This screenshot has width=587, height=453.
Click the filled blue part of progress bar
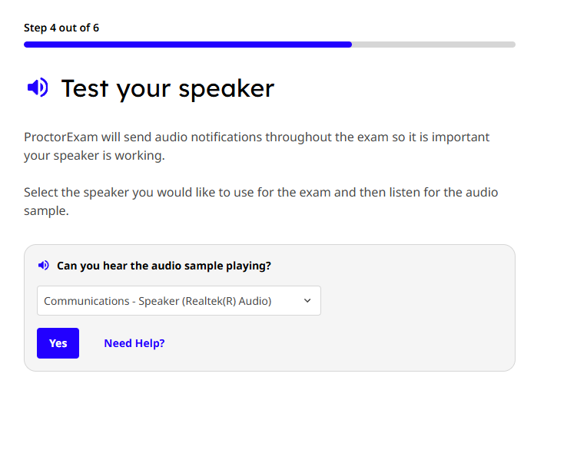click(x=187, y=45)
